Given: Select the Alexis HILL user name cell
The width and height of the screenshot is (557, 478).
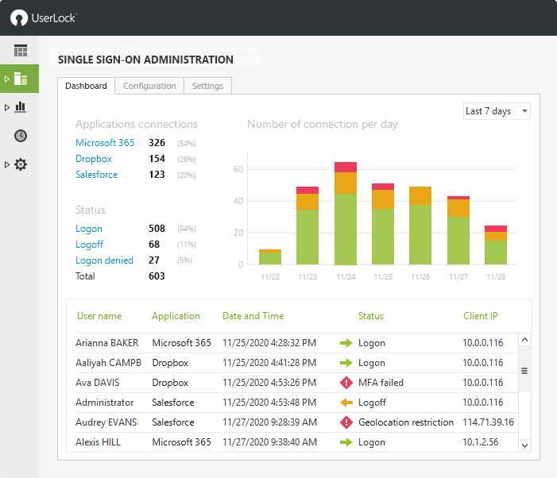Looking at the screenshot, I should [x=98, y=442].
